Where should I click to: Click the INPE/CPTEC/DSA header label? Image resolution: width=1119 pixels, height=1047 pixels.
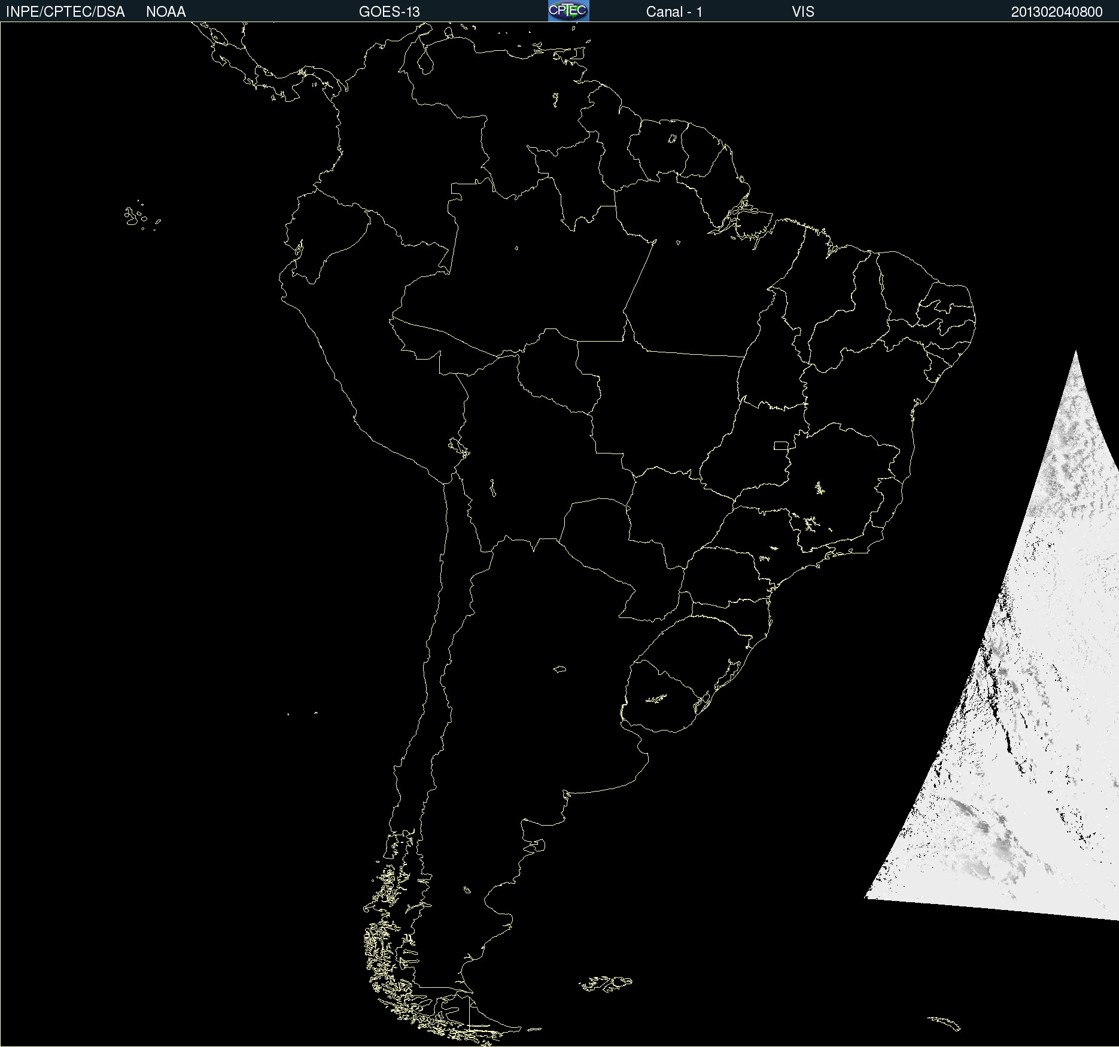65,12
